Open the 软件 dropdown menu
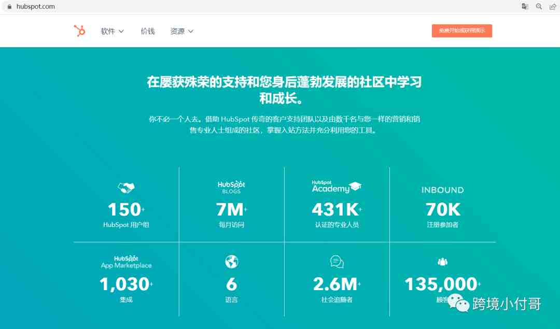 coord(112,32)
